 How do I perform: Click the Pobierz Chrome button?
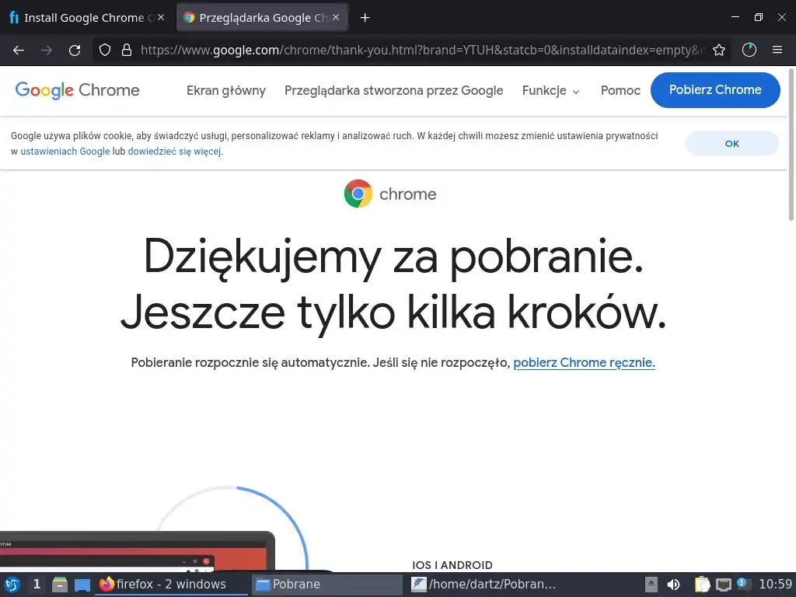(x=715, y=90)
